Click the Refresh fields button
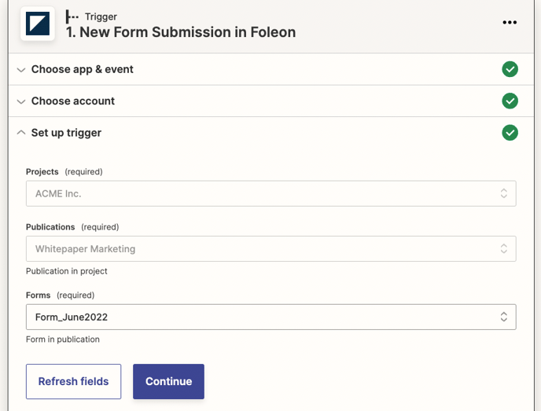The height and width of the screenshot is (411, 541). click(74, 381)
